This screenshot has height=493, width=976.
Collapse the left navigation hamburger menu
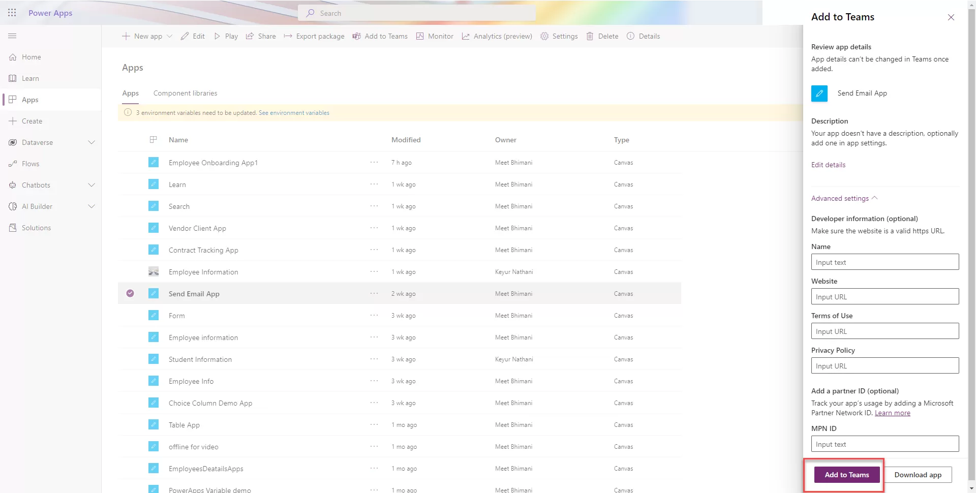(x=12, y=36)
